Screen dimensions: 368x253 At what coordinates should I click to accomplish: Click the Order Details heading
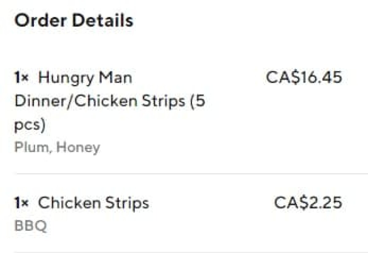(x=74, y=21)
